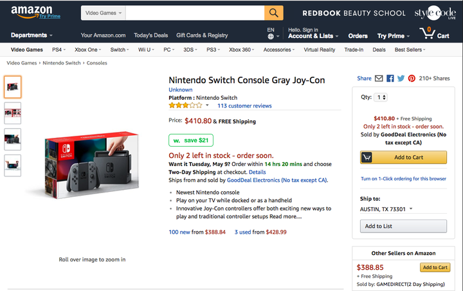The height and width of the screenshot is (291, 463).
Task: Click the Add to List button
Action: pyautogui.click(x=403, y=226)
